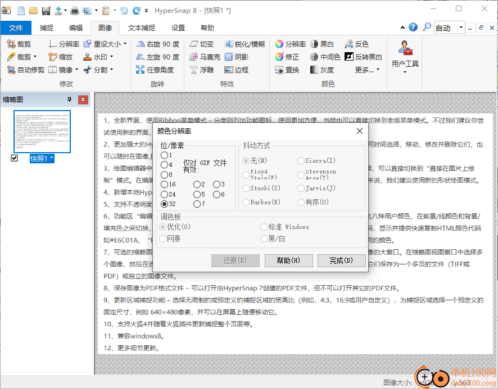Viewport: 498px width, 389px height.
Task: Select the 快照1 thumbnail preview image
Action: tap(42, 131)
